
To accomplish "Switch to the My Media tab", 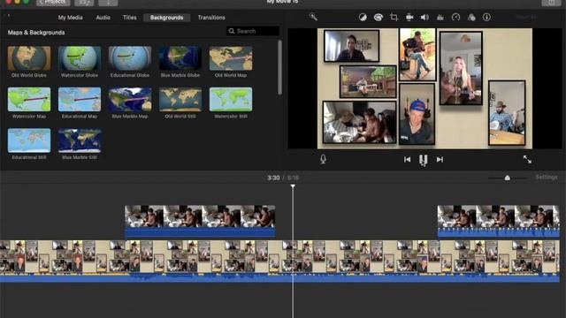I will click(71, 18).
